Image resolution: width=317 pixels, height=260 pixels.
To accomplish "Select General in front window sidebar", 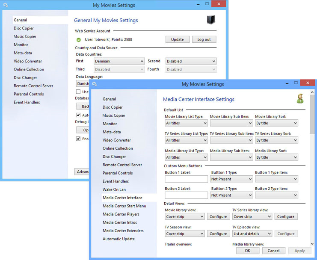I will pyautogui.click(x=109, y=99).
